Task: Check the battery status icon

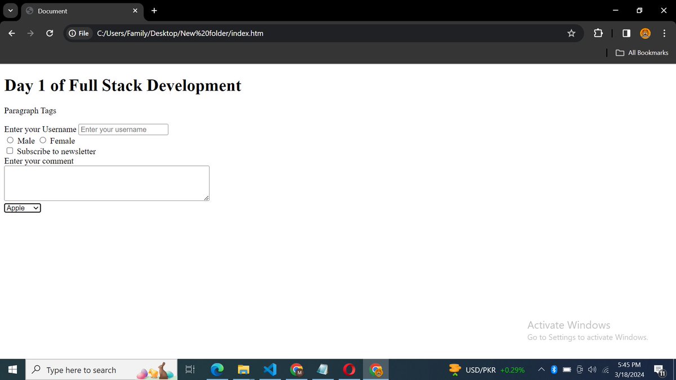Action: (567, 370)
